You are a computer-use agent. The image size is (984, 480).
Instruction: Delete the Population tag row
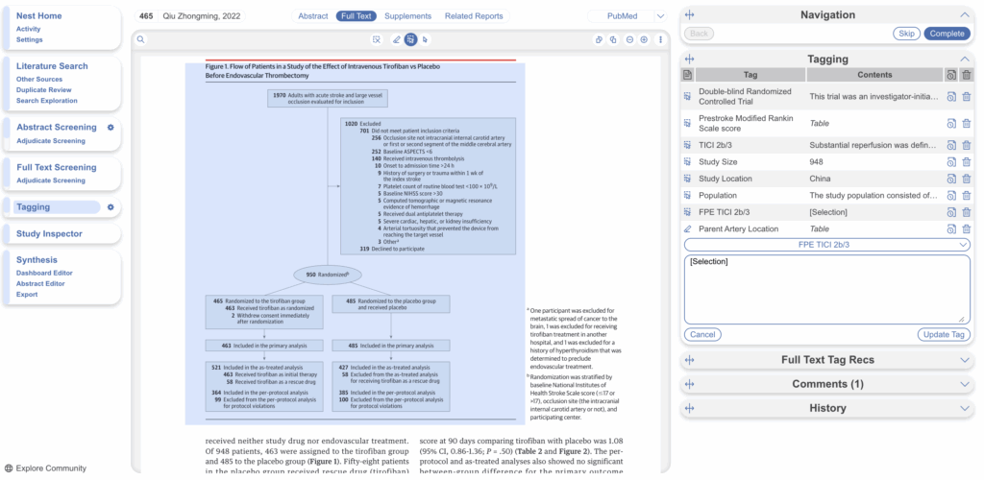(x=967, y=195)
